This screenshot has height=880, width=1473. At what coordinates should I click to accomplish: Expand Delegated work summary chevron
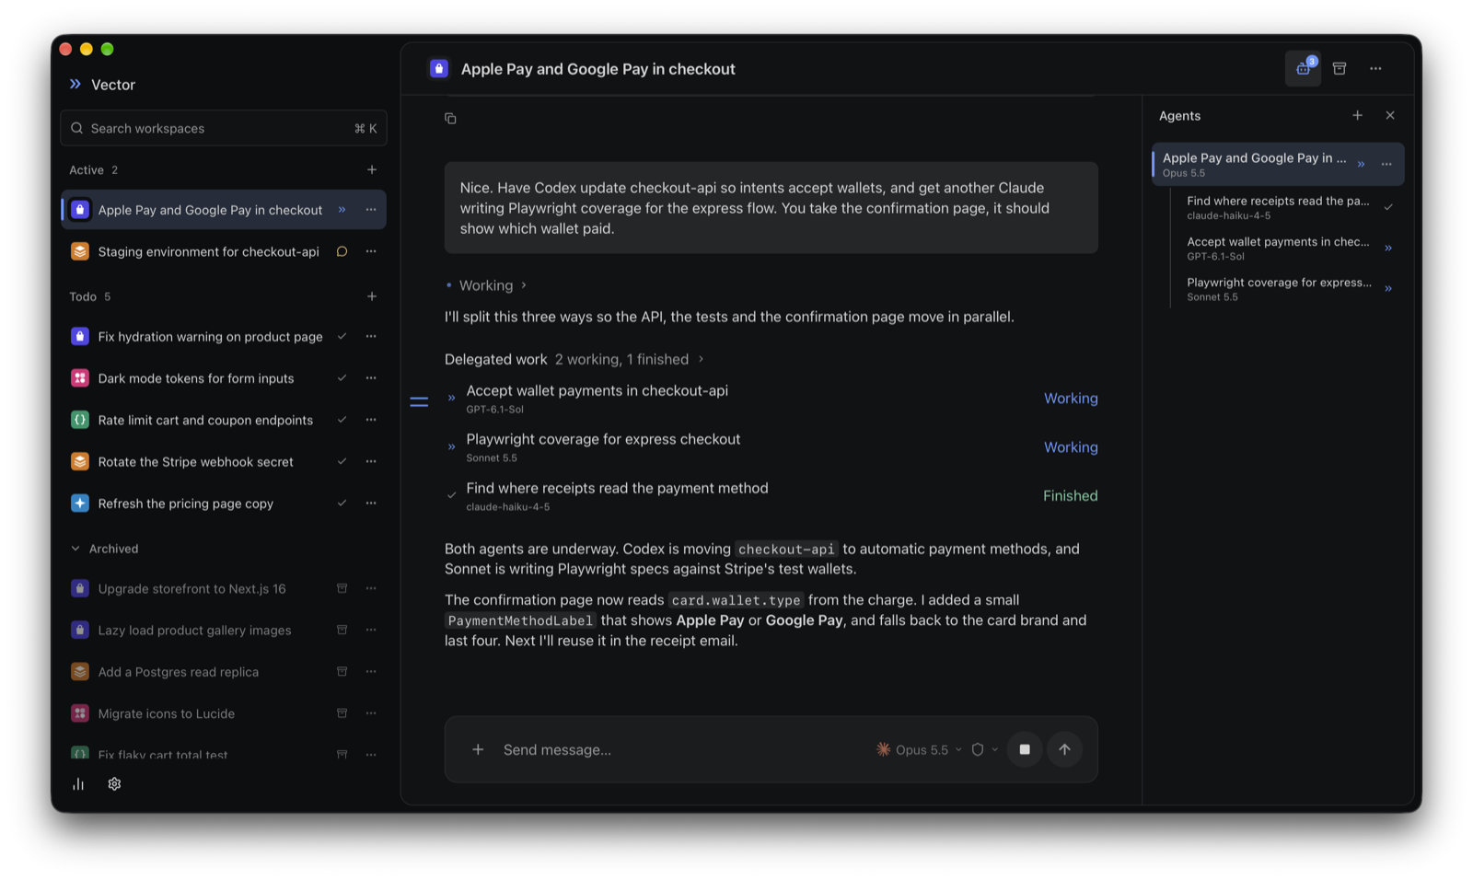click(x=701, y=359)
